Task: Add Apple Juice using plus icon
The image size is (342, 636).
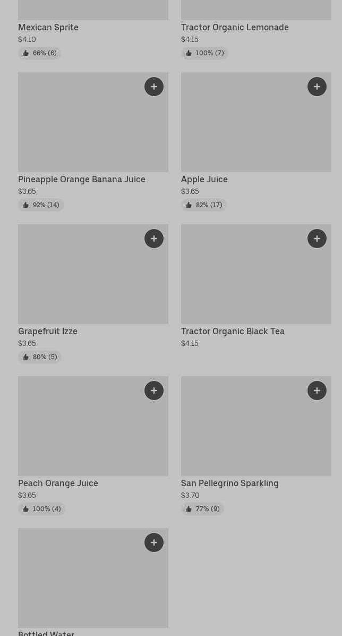Action: coord(317,87)
